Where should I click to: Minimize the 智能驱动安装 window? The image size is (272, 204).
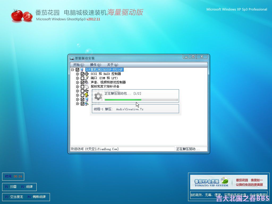click(x=186, y=57)
